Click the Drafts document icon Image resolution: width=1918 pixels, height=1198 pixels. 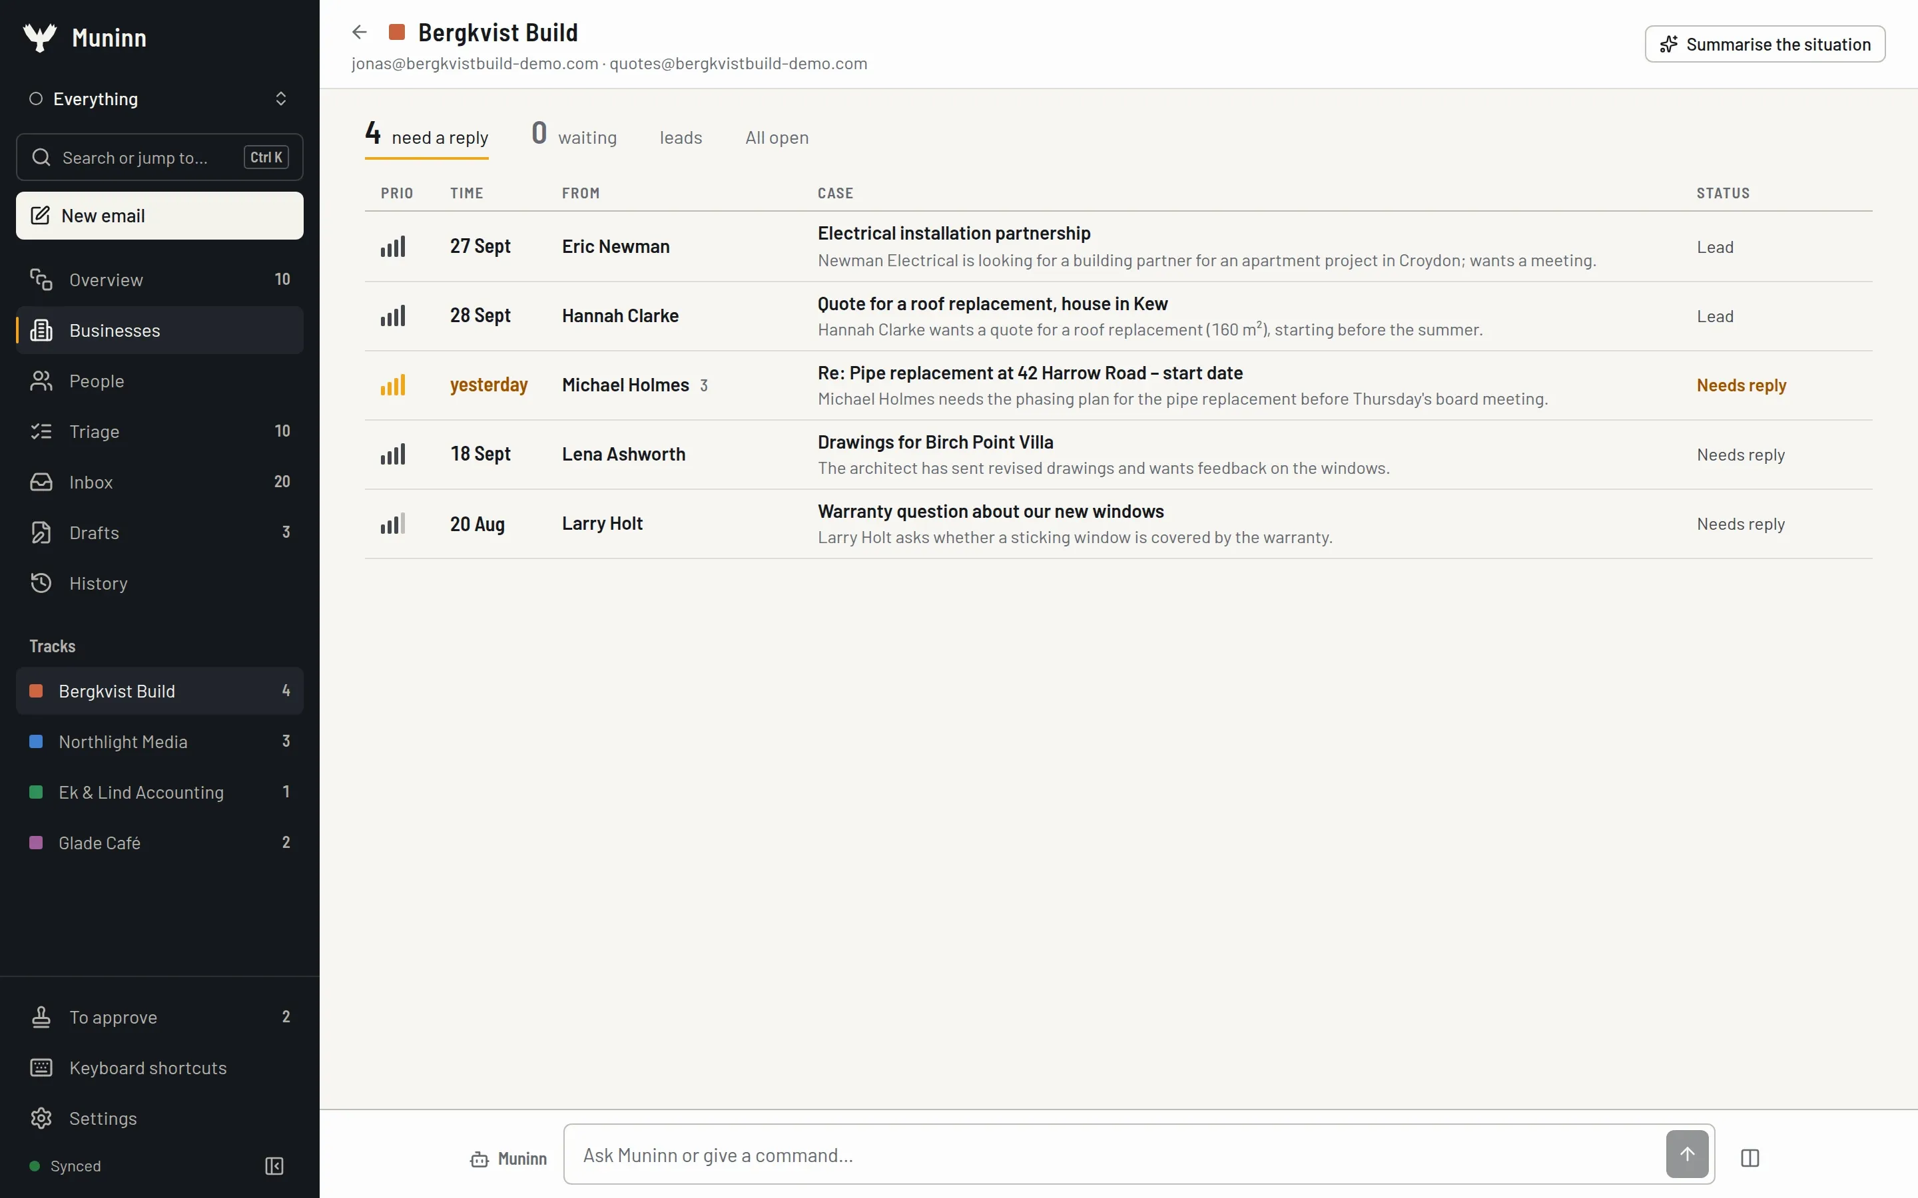[x=41, y=533]
